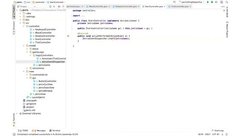Run the LaunchSingleplayerGui configuration

(x=208, y=2)
